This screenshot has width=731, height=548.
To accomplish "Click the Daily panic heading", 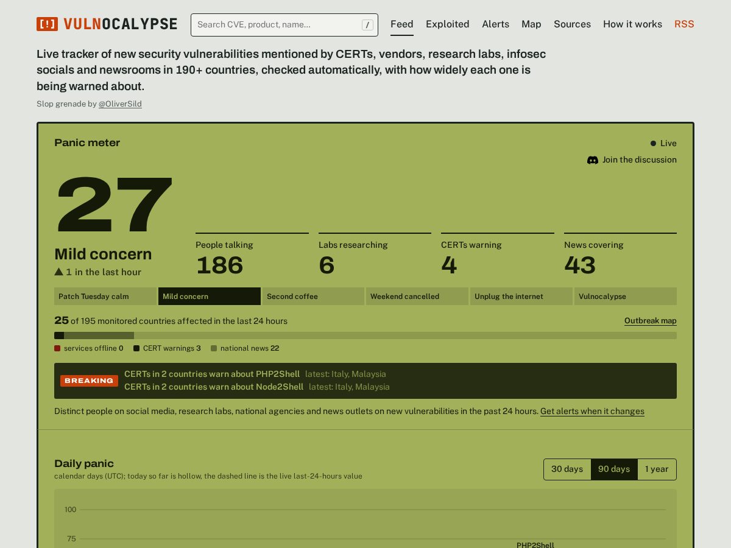I will click(x=84, y=463).
